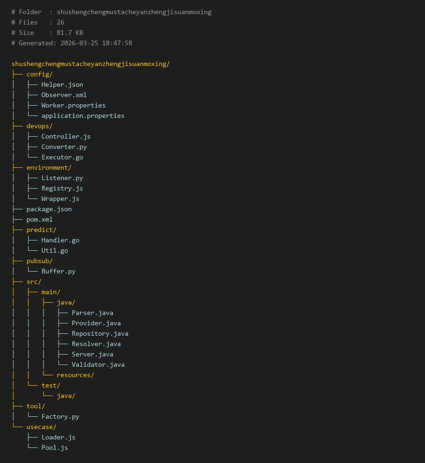Expand the predict/ folder
This screenshot has height=463, width=425.
click(41, 230)
